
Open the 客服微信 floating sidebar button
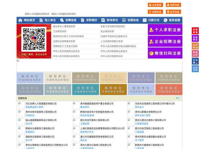click(x=195, y=38)
